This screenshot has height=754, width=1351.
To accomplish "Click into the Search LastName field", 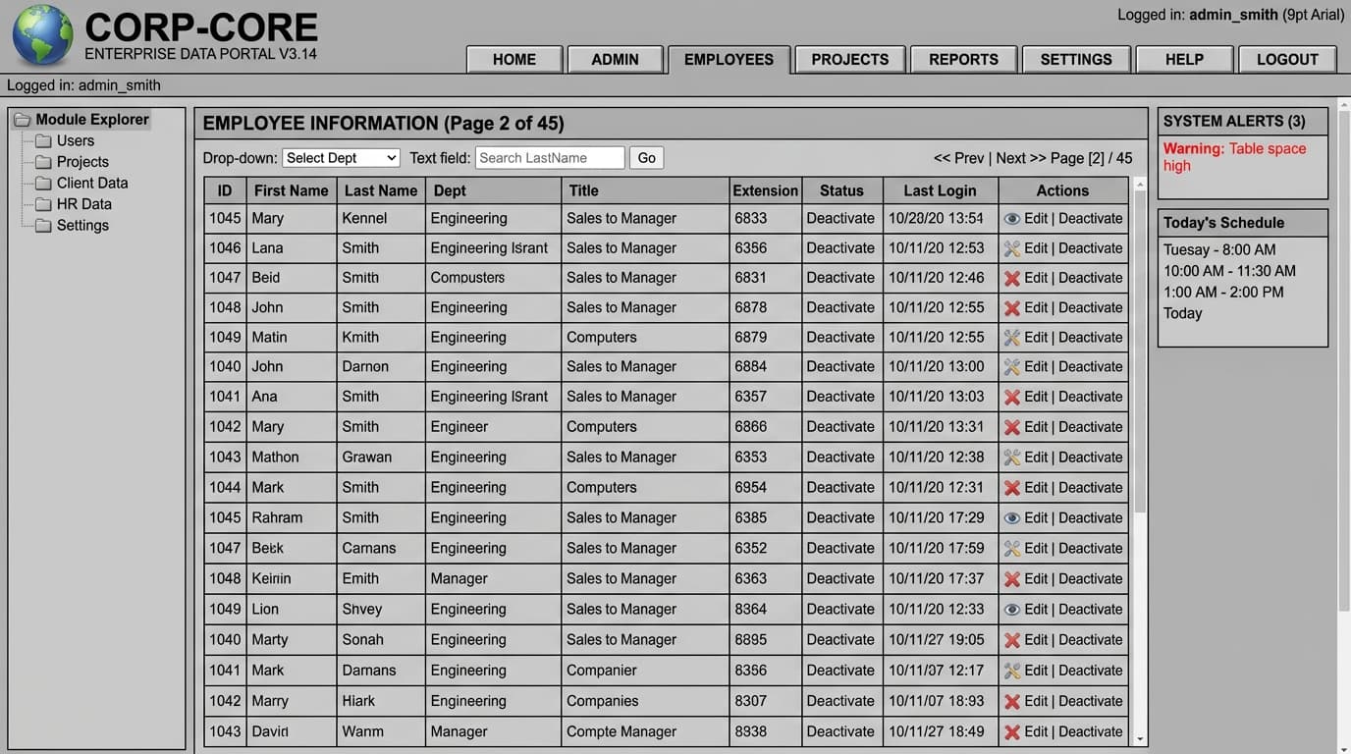I will coord(550,158).
